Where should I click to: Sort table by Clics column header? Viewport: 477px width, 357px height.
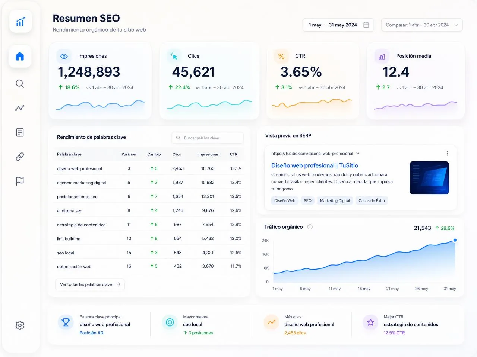[x=177, y=154]
